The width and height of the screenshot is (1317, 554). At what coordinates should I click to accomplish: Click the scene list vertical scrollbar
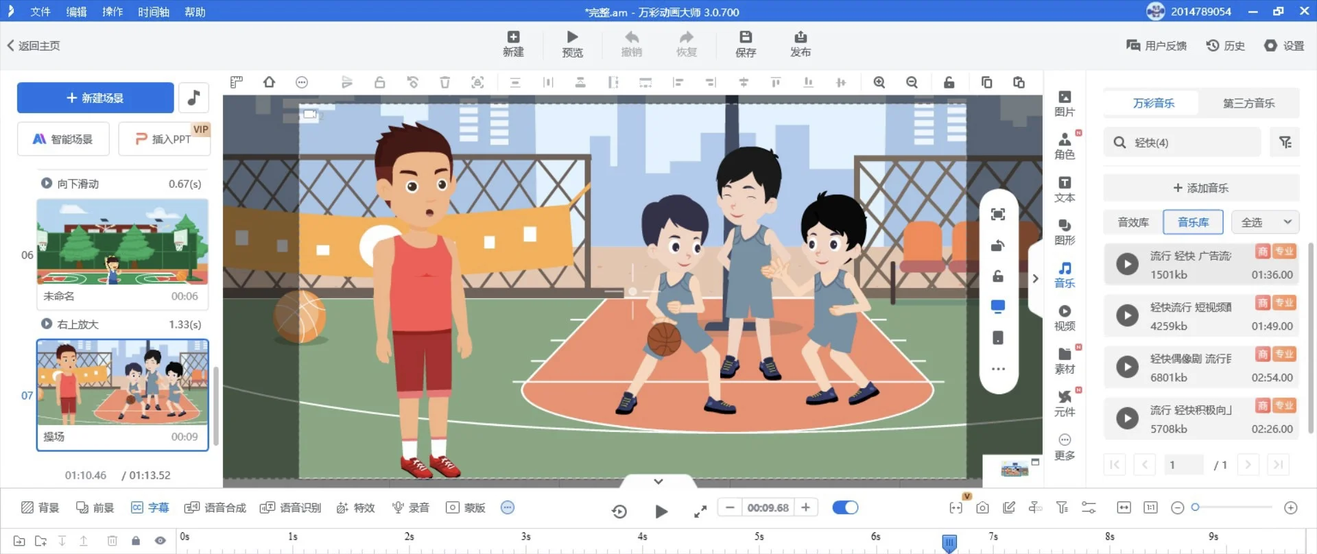point(216,405)
